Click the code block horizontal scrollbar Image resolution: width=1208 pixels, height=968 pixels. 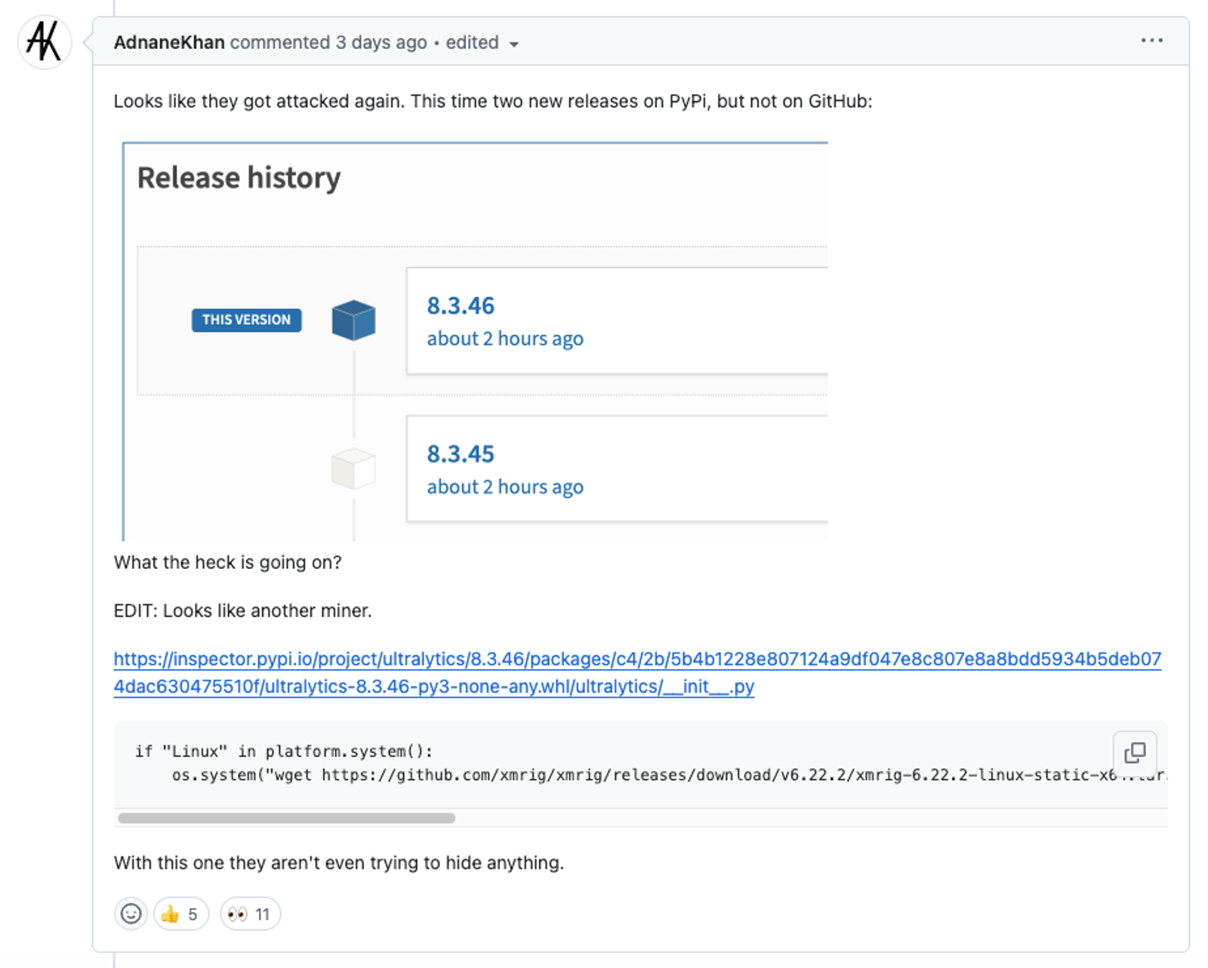(x=287, y=819)
